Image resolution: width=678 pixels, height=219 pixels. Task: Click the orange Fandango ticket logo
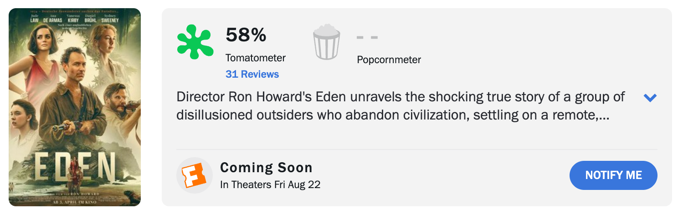[x=195, y=175]
